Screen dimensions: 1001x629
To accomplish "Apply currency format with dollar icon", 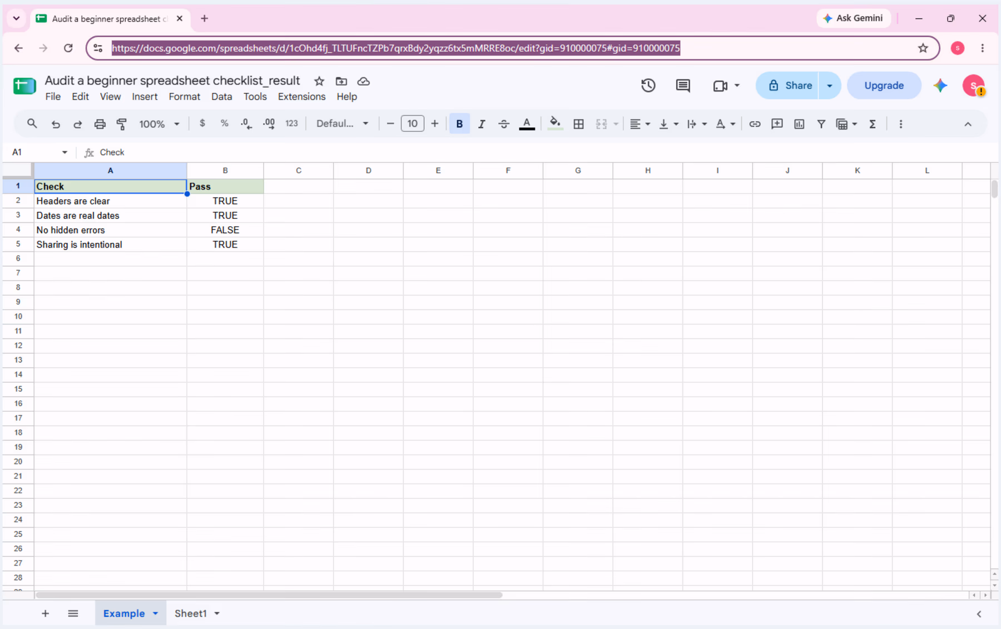I will pos(202,123).
